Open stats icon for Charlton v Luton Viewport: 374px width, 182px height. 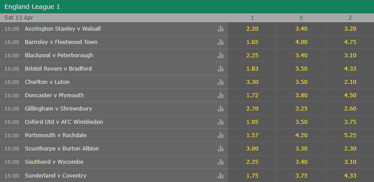221,82
